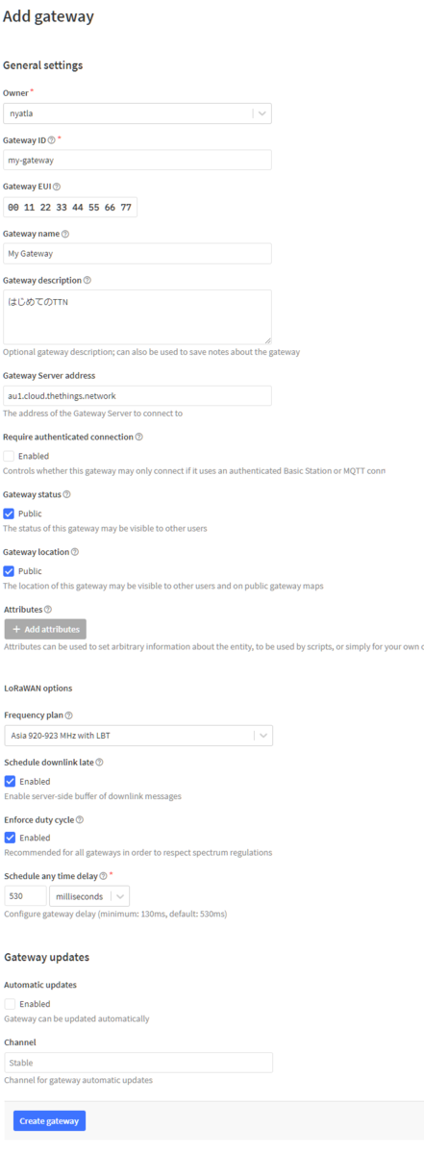The height and width of the screenshot is (1154, 424).
Task: Click the Gateway status help icon
Action: (x=67, y=494)
